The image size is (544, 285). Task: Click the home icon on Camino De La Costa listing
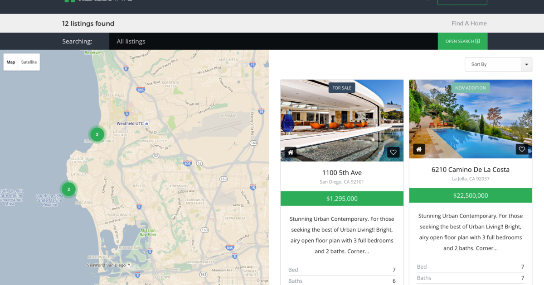[x=418, y=149]
